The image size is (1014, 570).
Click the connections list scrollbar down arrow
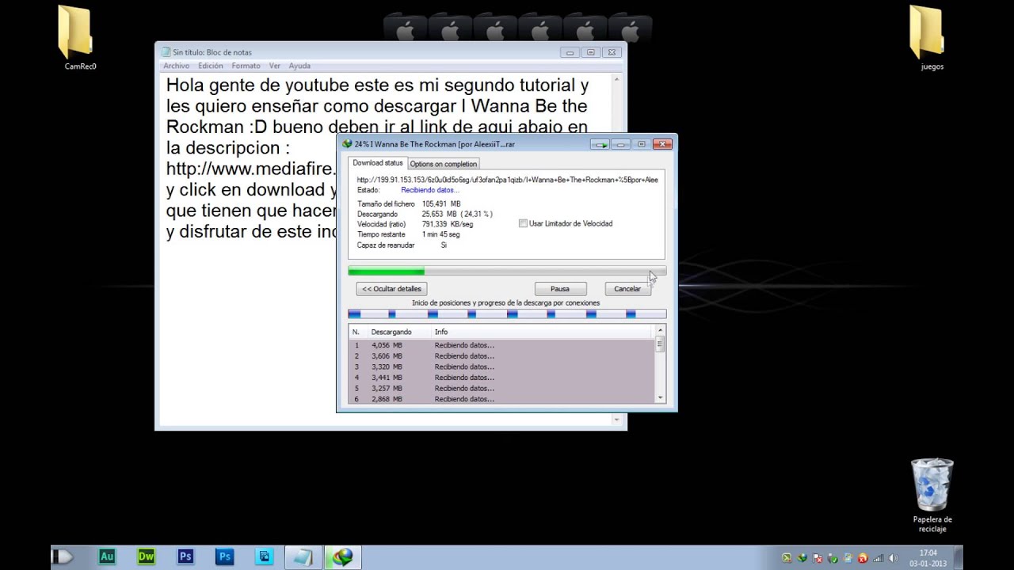660,397
